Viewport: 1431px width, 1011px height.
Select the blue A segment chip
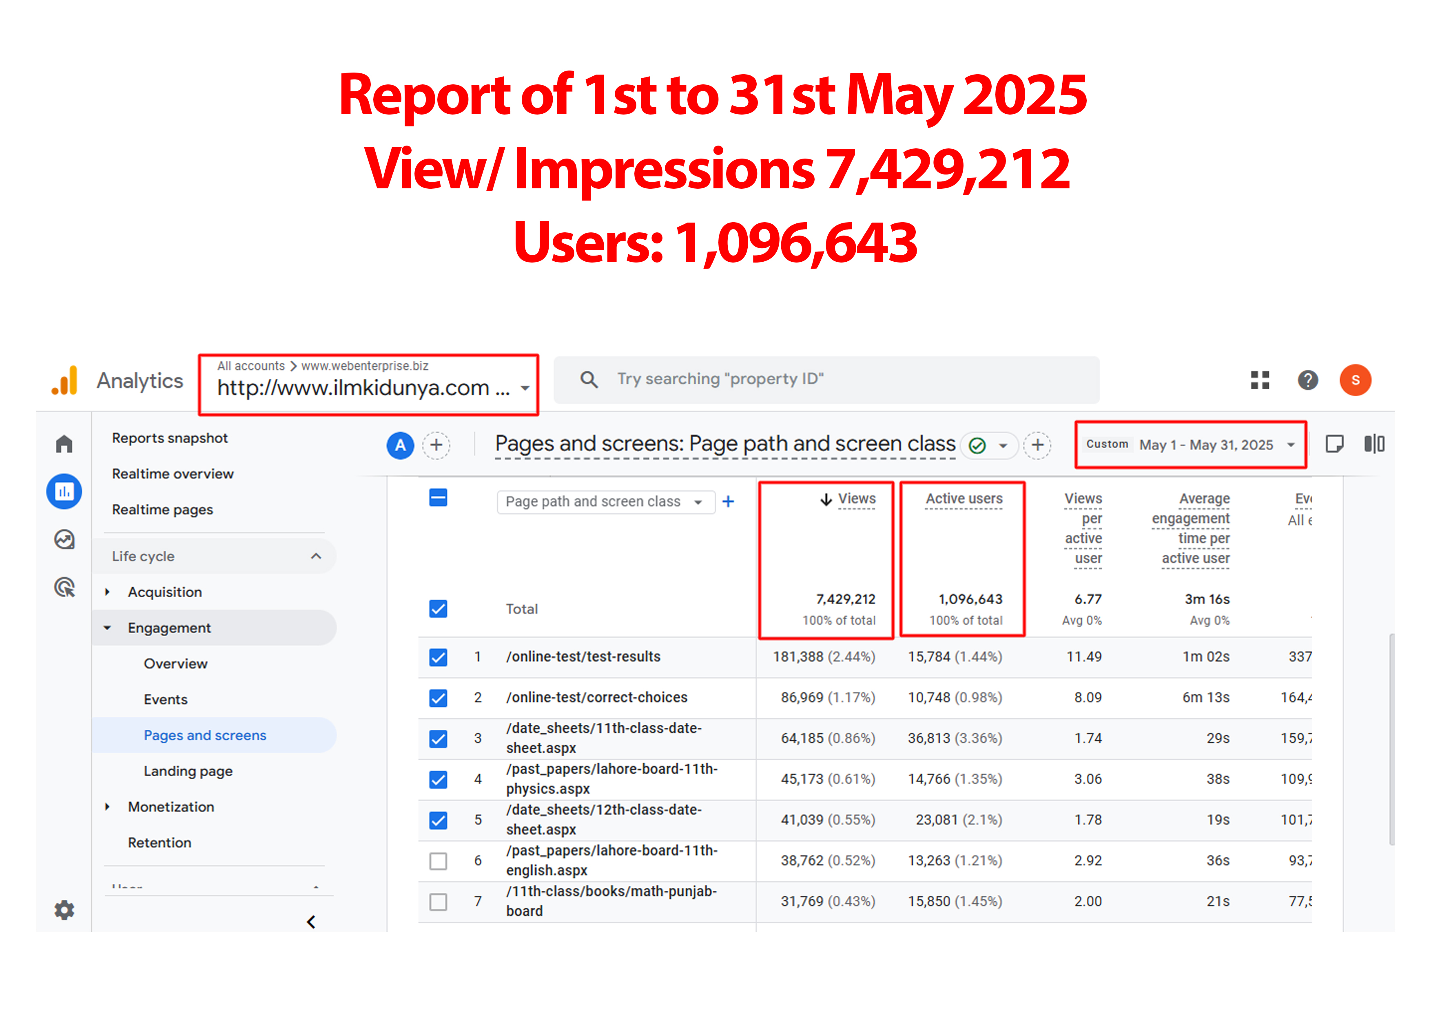[400, 445]
